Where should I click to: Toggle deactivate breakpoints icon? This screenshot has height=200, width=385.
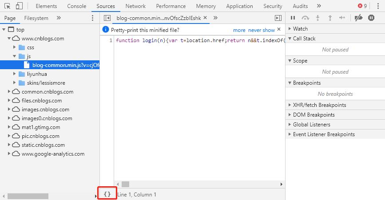tap(359, 18)
